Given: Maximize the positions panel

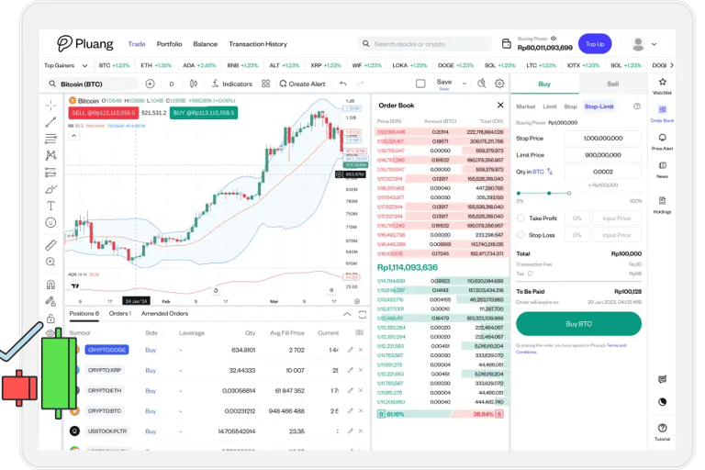Looking at the screenshot, I should pos(363,314).
